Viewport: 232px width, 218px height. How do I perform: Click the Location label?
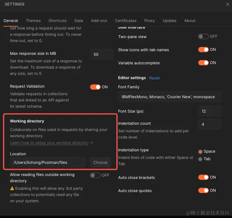18,154
